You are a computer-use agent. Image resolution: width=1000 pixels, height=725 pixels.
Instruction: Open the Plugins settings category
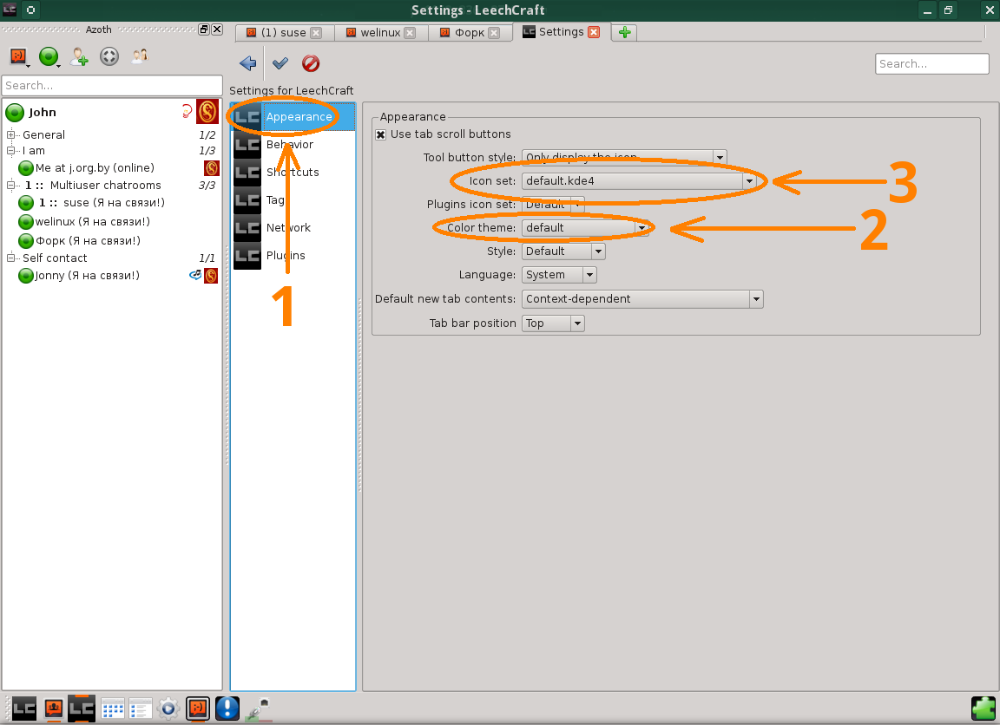click(293, 256)
